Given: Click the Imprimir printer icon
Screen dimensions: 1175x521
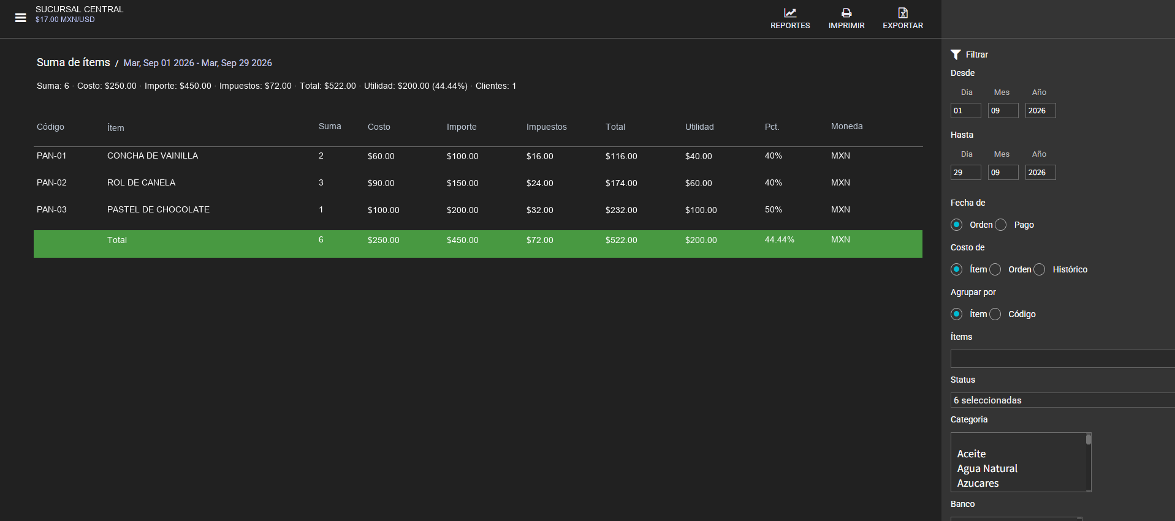Looking at the screenshot, I should coord(846,13).
